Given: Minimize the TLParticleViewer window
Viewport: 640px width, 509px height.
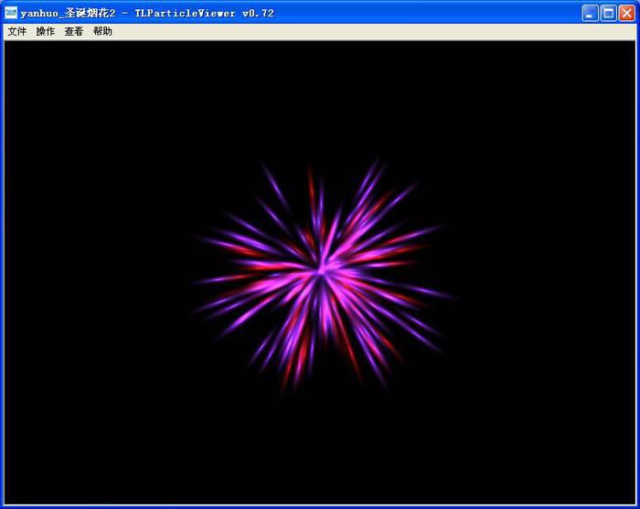Looking at the screenshot, I should coord(590,13).
